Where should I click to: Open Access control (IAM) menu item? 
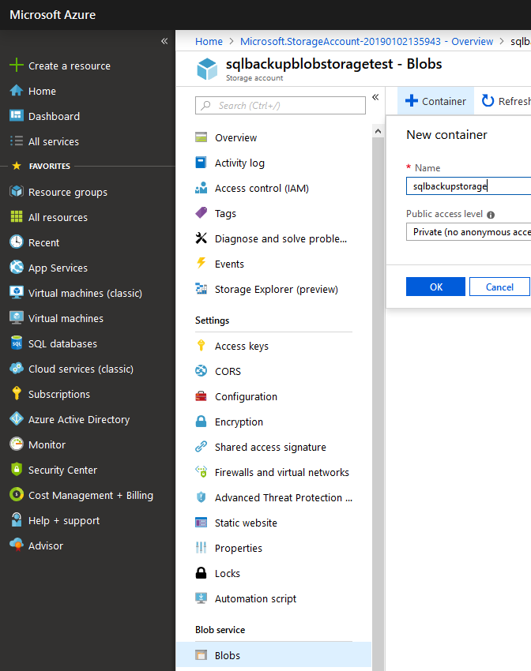point(262,188)
